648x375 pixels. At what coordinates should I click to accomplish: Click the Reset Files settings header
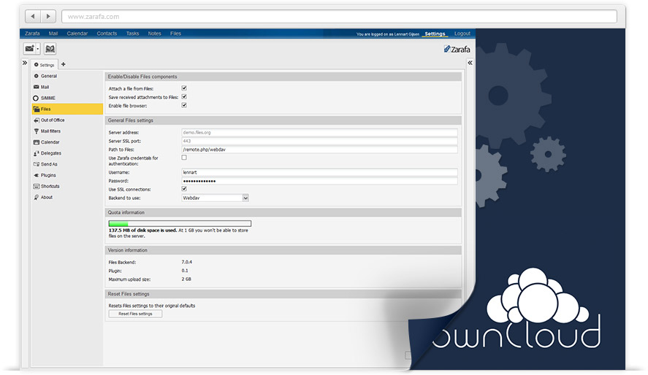point(283,294)
